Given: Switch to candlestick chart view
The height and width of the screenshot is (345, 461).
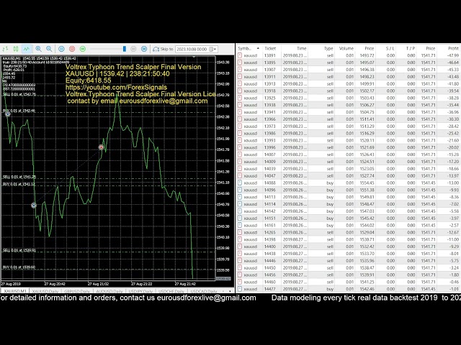Looking at the screenshot, I should click(x=16, y=49).
